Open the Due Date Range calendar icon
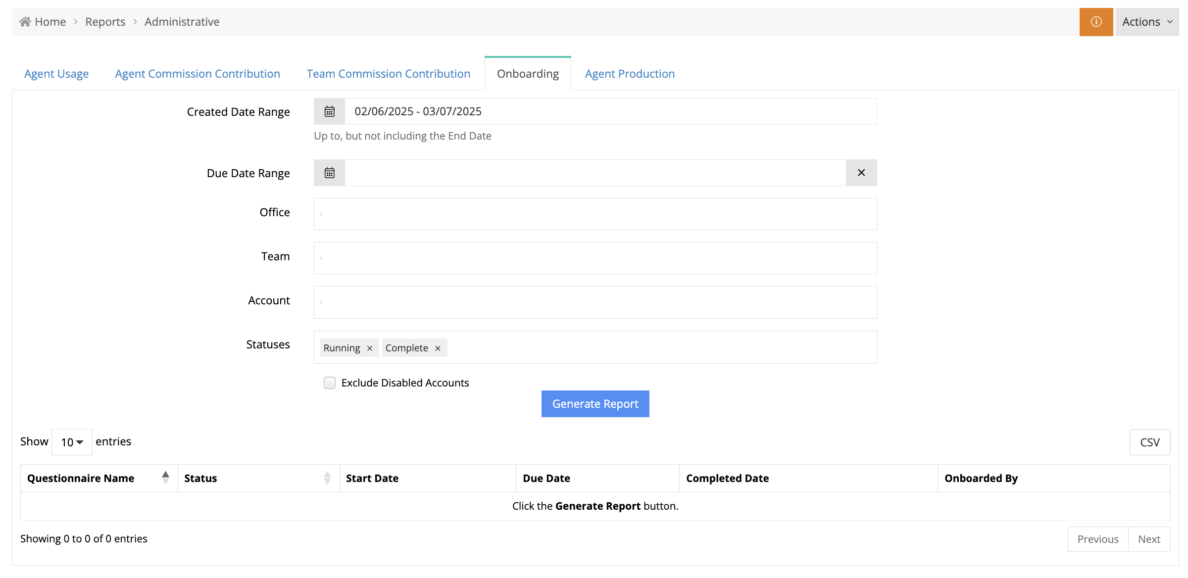Screen dimensions: 1188x578 [329, 173]
